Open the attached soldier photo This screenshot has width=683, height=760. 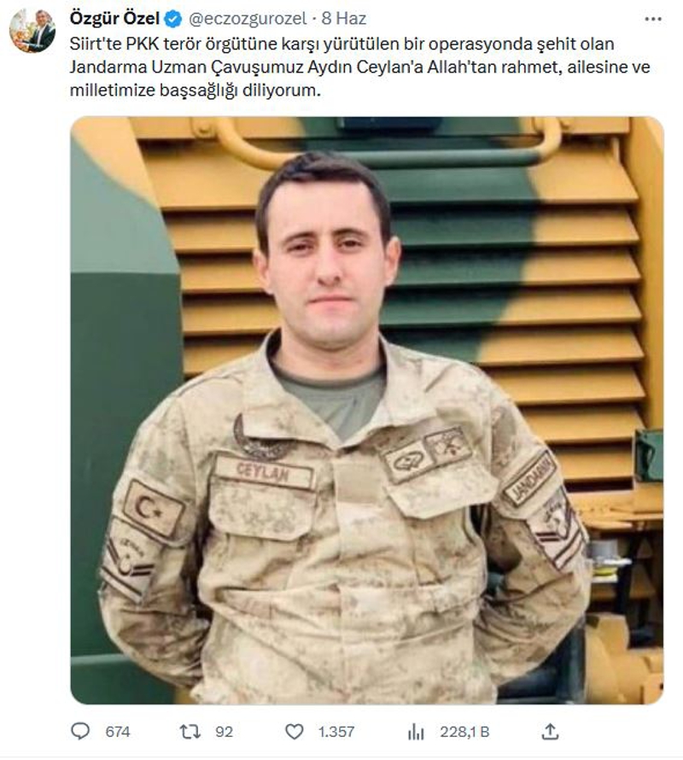(x=367, y=410)
